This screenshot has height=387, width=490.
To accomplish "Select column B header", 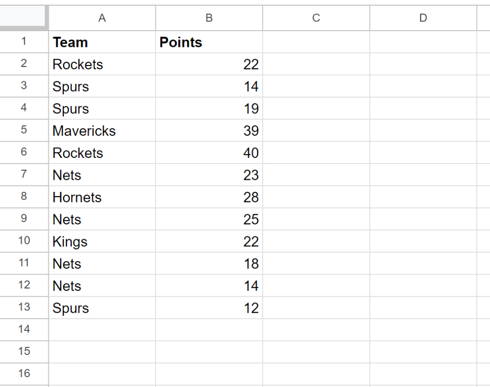I will coord(209,18).
